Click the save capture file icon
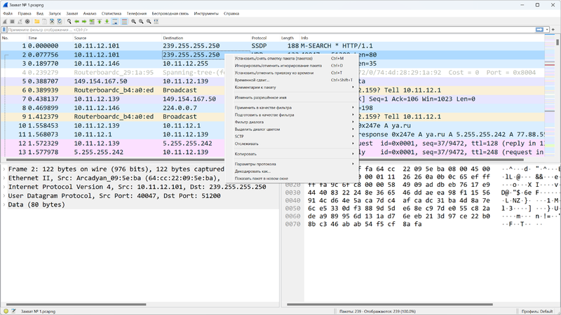The image size is (561, 315). coord(44,22)
